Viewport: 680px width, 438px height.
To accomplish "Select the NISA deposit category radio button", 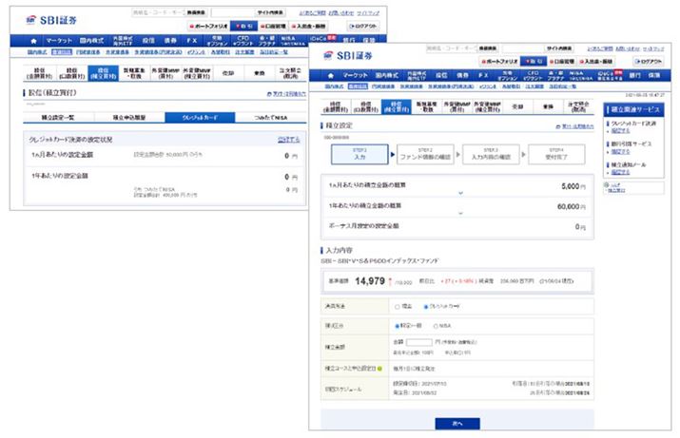I will tap(437, 327).
